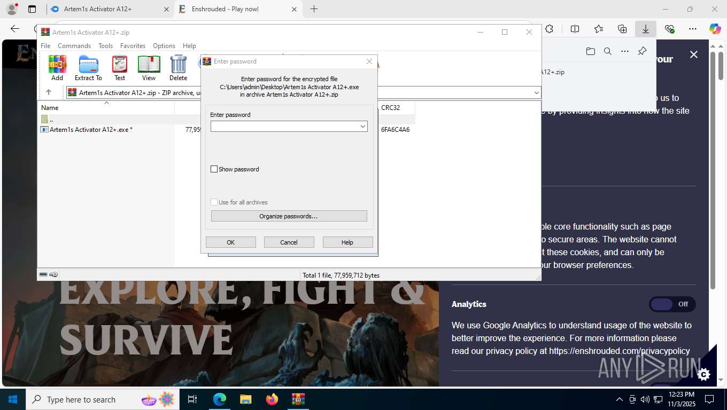The width and height of the screenshot is (727, 410).
Task: Open the Options menu
Action: (x=164, y=46)
